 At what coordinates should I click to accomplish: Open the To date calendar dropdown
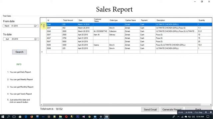[x=36, y=39]
